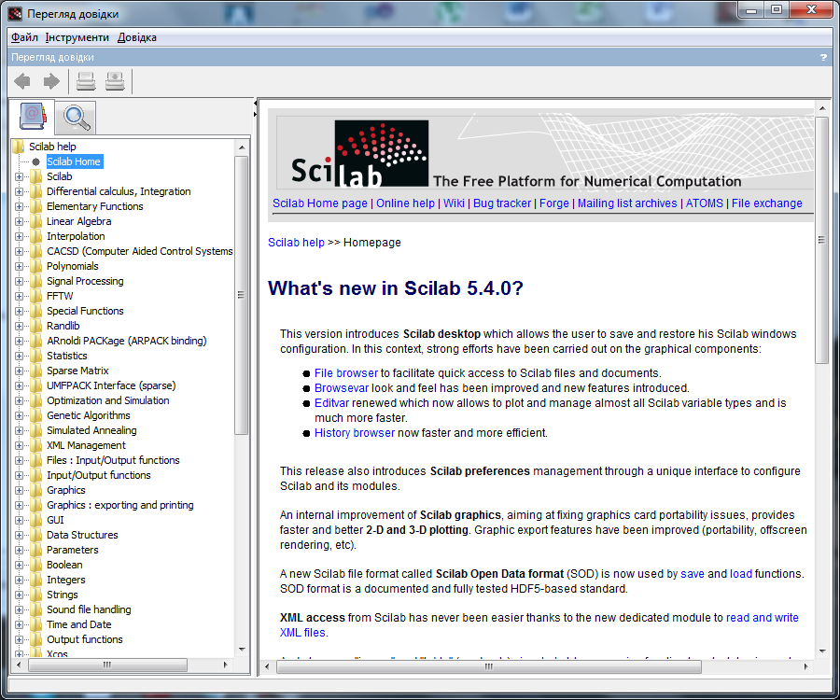Expand the Elementary Functions node
The height and width of the screenshot is (700, 840).
click(20, 206)
